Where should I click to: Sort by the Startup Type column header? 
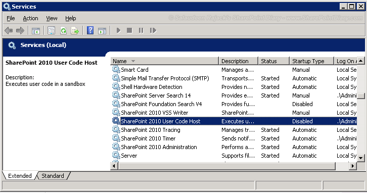click(x=311, y=61)
